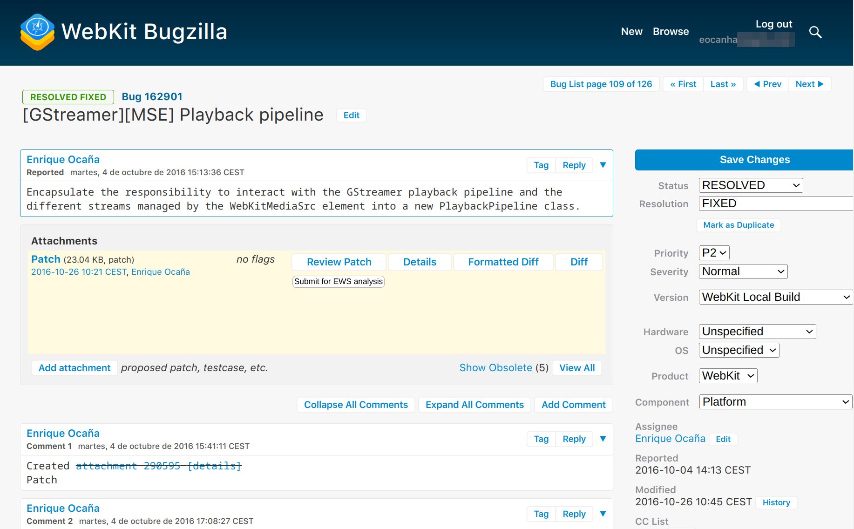The height and width of the screenshot is (529, 854).
Task: Click the RESOLVED FIXED status badge
Action: point(68,97)
